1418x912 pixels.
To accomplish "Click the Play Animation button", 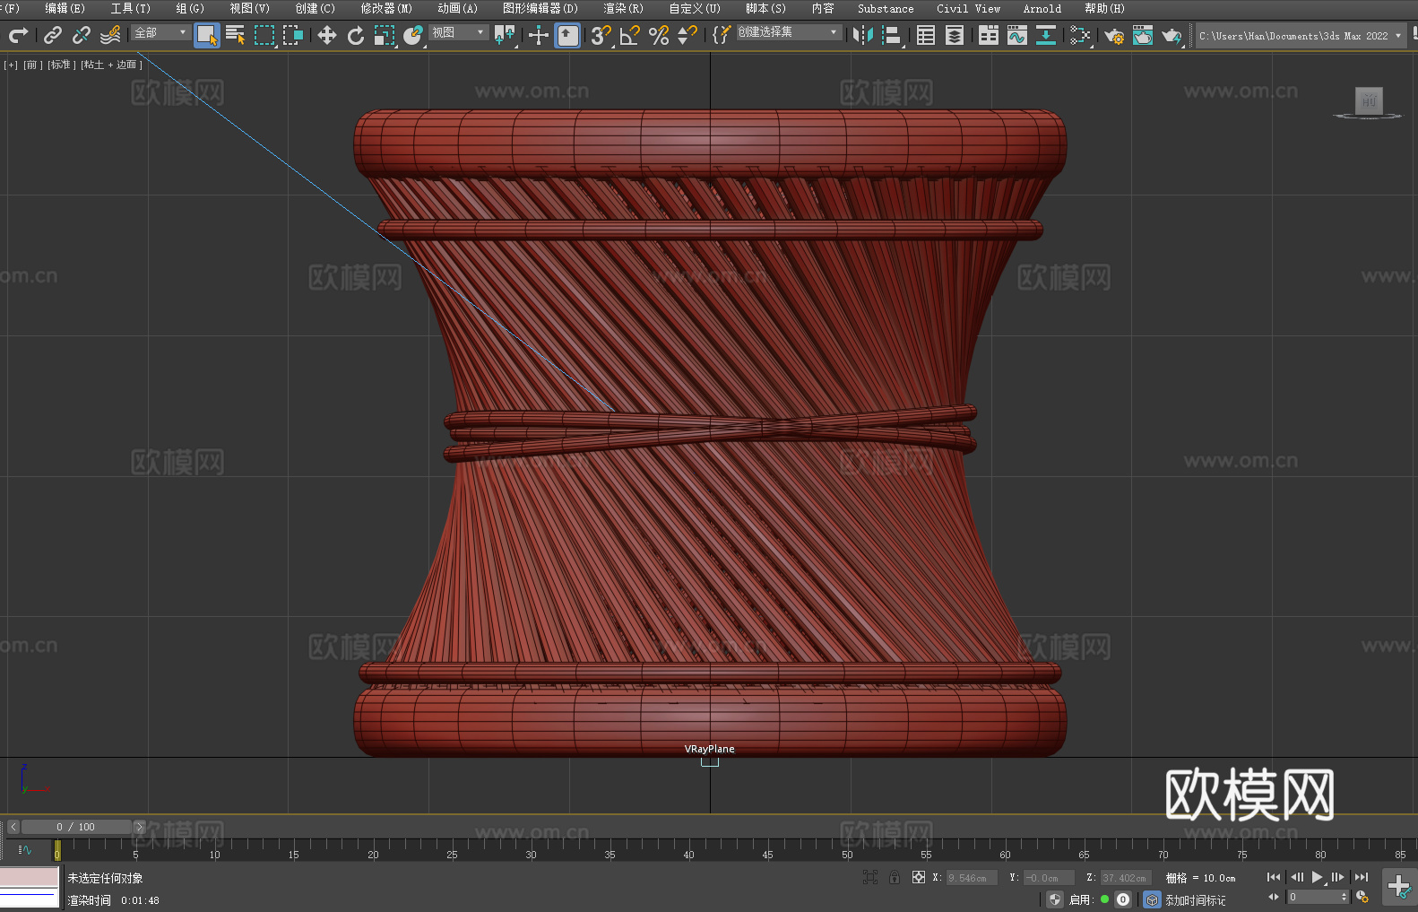I will pos(1317,877).
